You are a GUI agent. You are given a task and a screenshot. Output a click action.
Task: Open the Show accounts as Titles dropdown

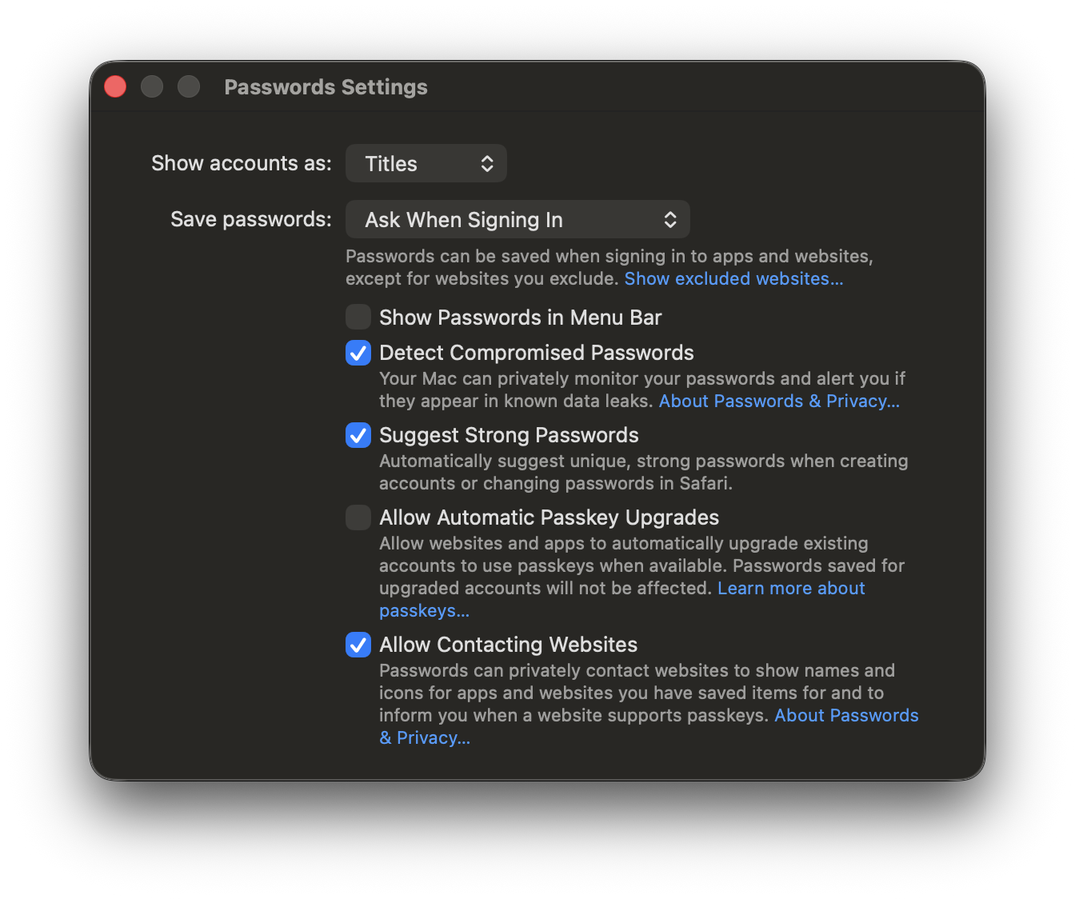426,163
